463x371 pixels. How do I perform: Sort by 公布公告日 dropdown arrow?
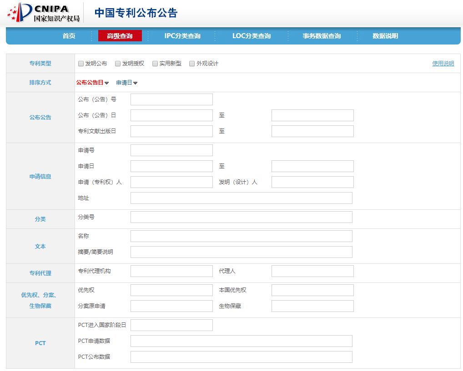[106, 83]
